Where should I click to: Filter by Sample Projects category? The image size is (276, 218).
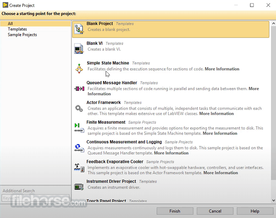tap(22, 35)
